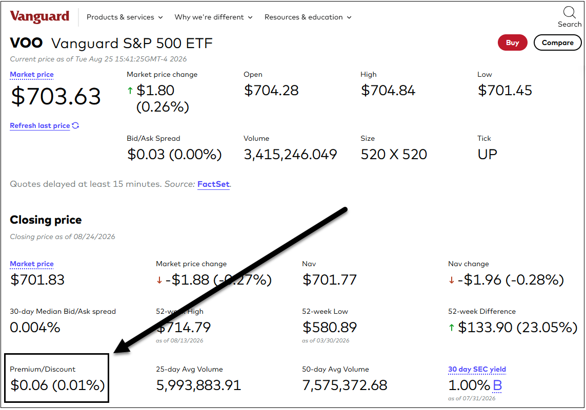Click the green up arrow by $133.90

pyautogui.click(x=452, y=328)
